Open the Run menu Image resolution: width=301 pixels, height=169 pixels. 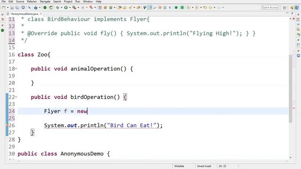click(78, 1)
